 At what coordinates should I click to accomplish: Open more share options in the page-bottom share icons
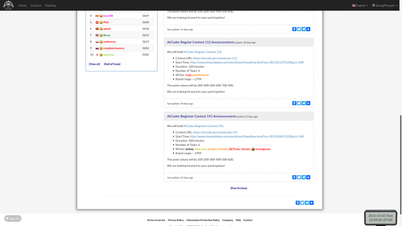311,203
